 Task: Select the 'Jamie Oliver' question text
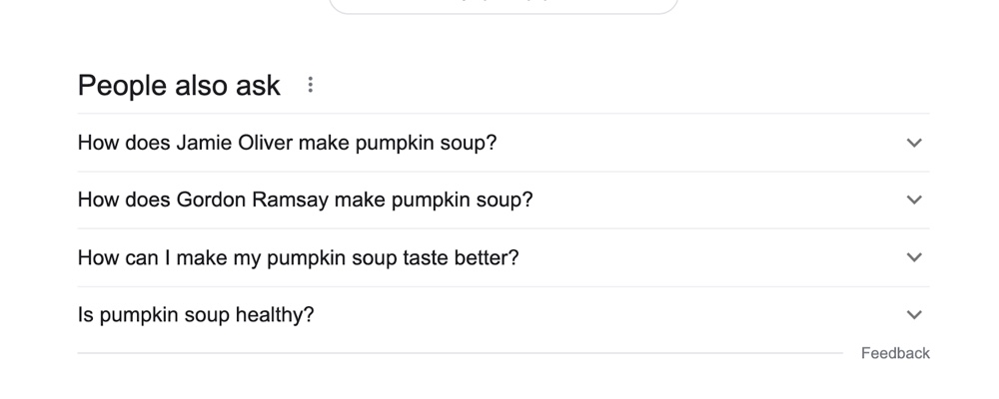287,143
